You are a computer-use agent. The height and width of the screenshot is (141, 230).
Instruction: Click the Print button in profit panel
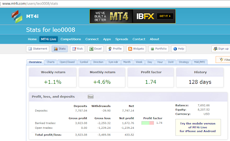pos(91,97)
